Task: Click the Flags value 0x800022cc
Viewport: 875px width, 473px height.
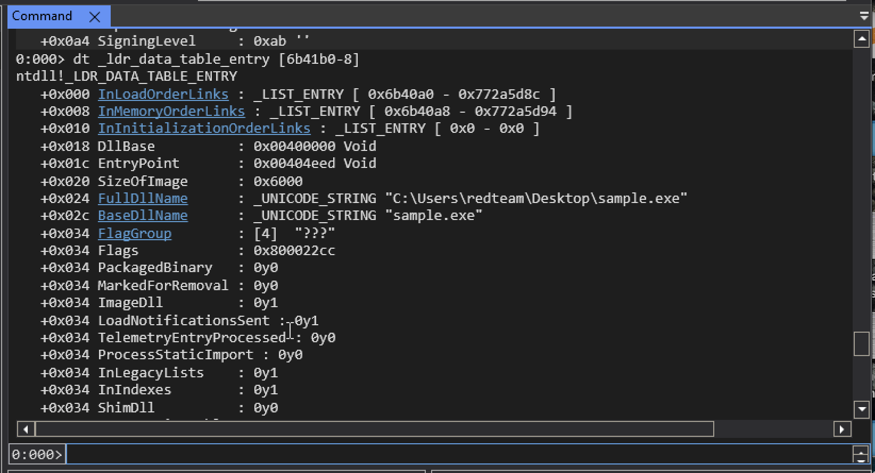Action: (294, 250)
